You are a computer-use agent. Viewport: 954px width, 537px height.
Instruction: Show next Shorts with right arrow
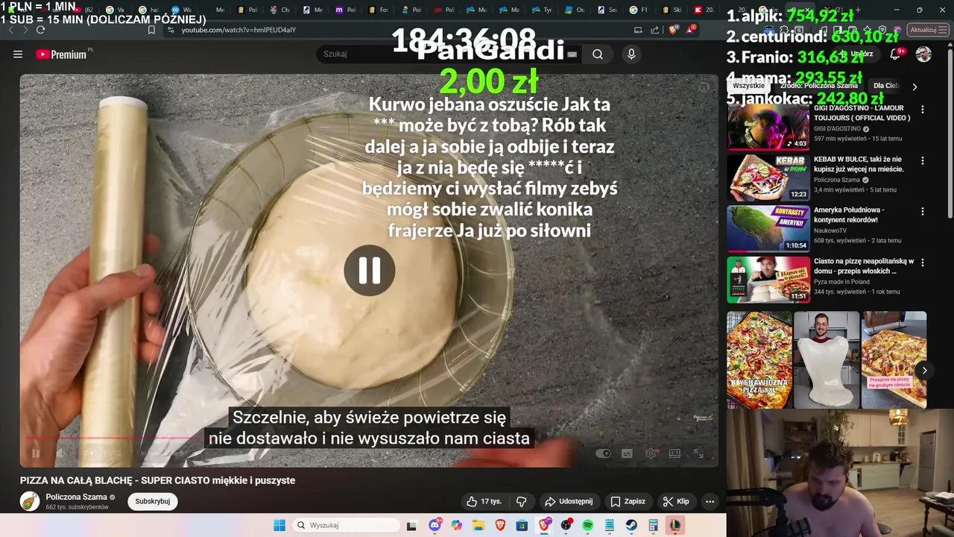tap(924, 370)
